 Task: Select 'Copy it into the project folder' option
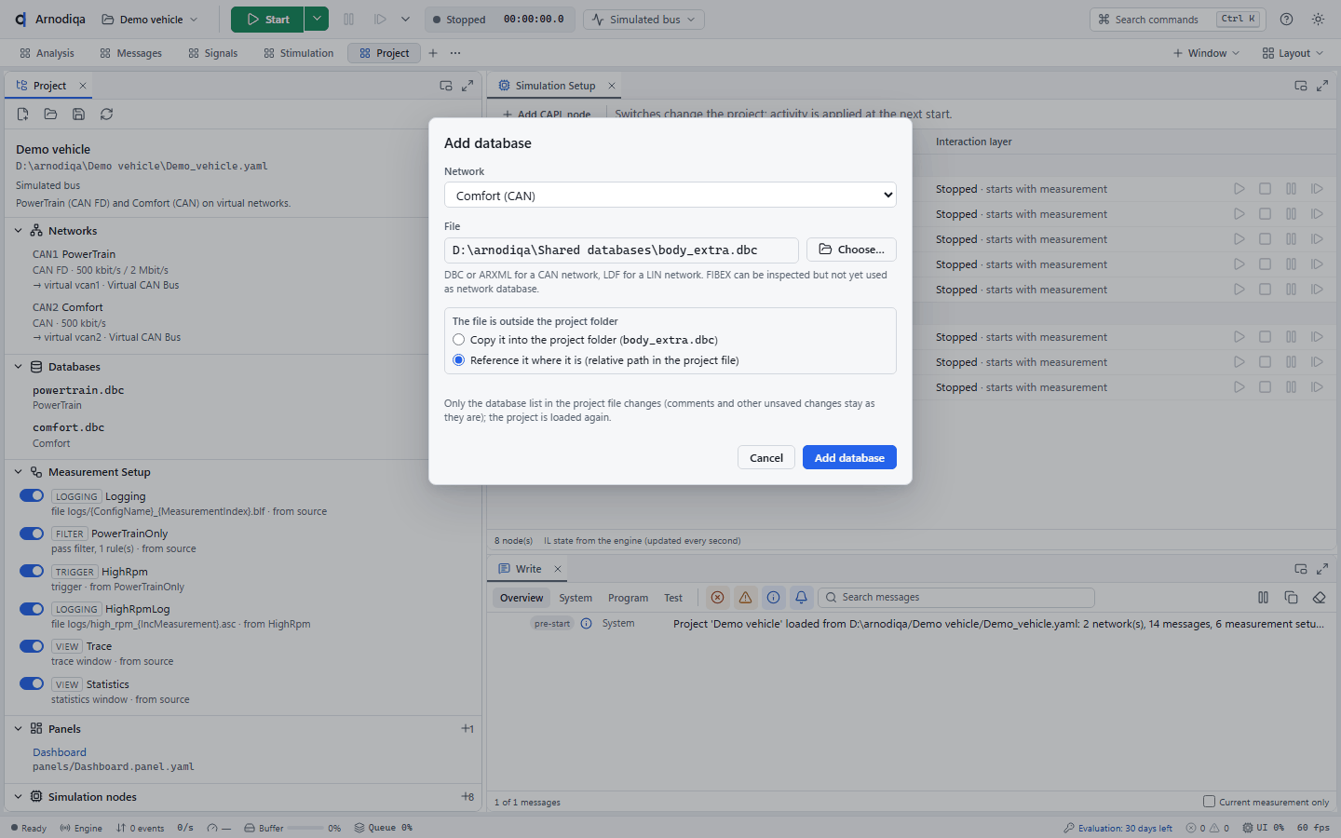point(458,340)
